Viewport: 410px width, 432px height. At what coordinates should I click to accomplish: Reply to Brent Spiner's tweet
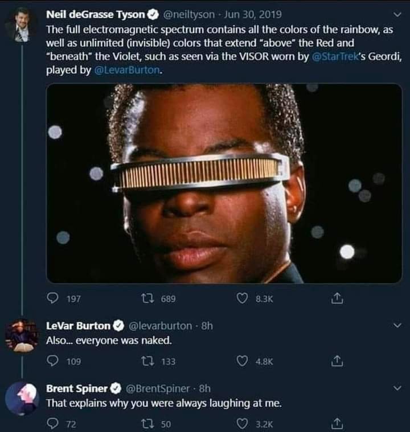click(52, 423)
